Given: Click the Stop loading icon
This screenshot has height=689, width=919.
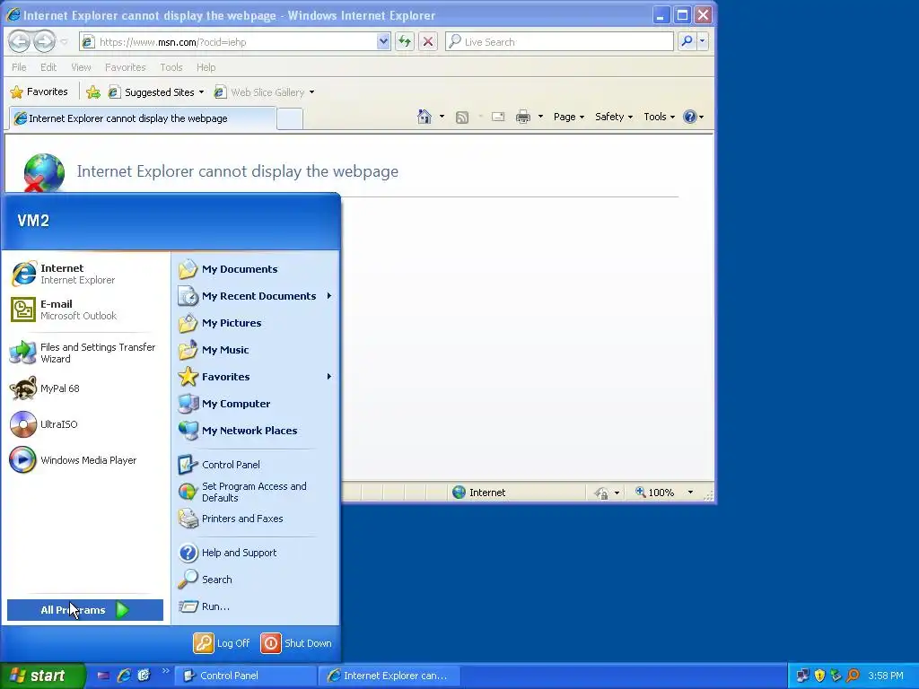Looking at the screenshot, I should tap(428, 41).
